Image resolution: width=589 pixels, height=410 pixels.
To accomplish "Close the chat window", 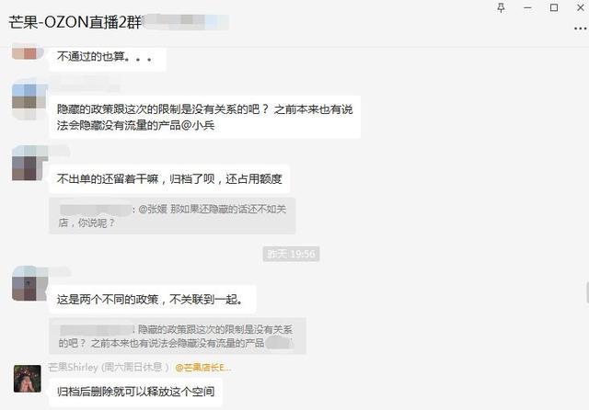I will [x=581, y=8].
